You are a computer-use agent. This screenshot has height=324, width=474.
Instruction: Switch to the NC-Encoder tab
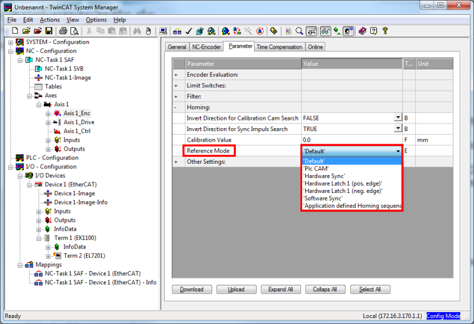[x=206, y=47]
